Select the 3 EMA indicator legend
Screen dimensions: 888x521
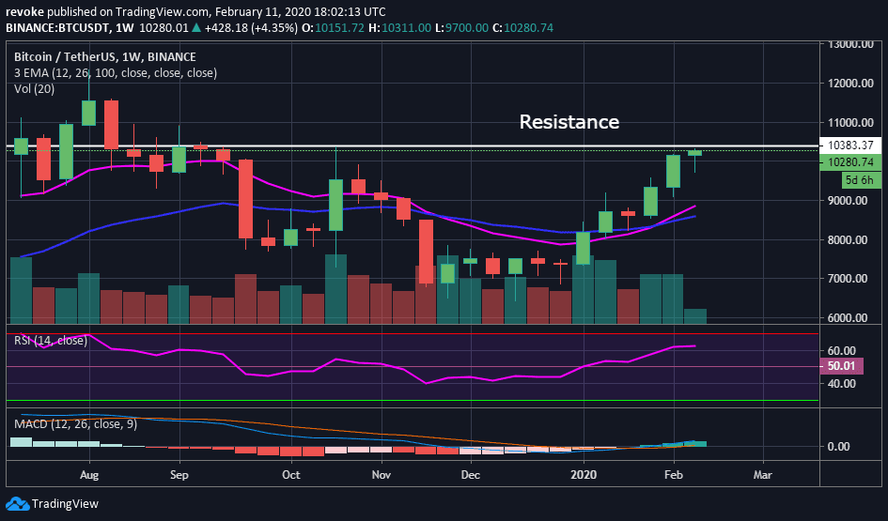(116, 72)
